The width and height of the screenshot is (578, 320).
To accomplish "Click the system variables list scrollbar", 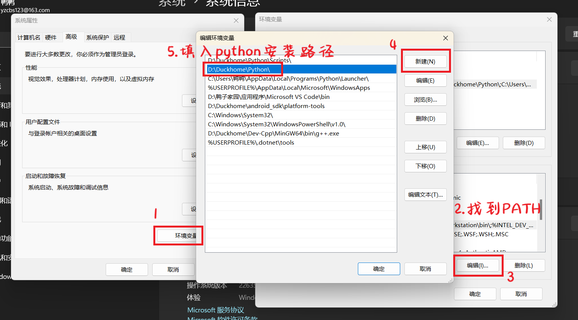I will 541,210.
